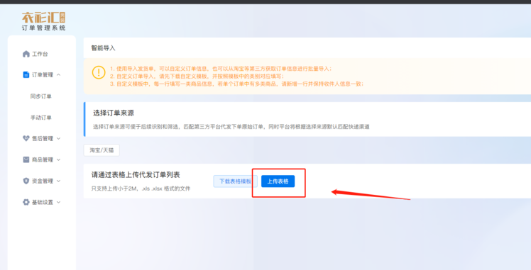Select the 售后管理 menu label

tap(43, 139)
